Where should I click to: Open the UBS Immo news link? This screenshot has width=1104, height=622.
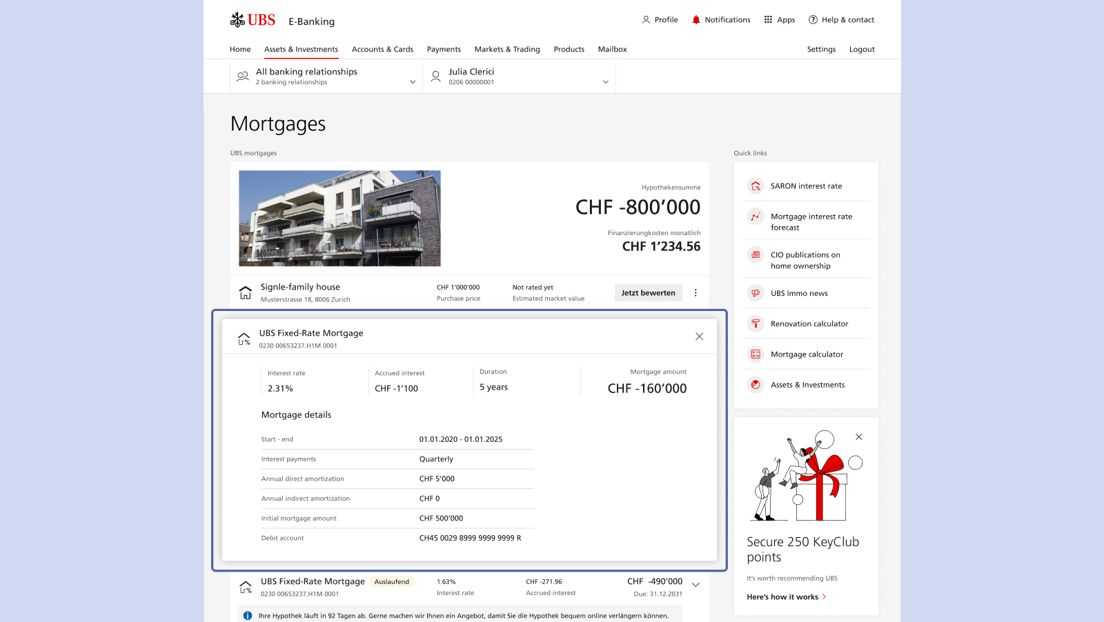tap(799, 293)
